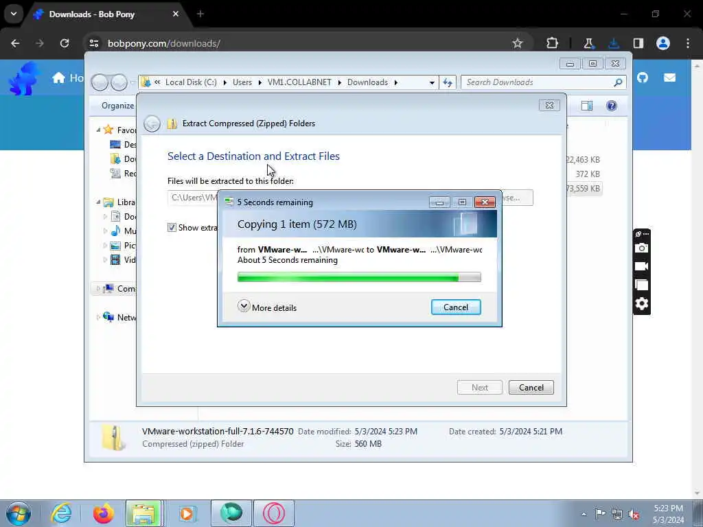Click Windows Start orb

pos(19,513)
